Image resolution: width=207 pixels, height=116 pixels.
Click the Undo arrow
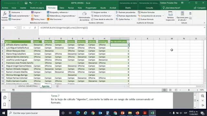point(30,3)
